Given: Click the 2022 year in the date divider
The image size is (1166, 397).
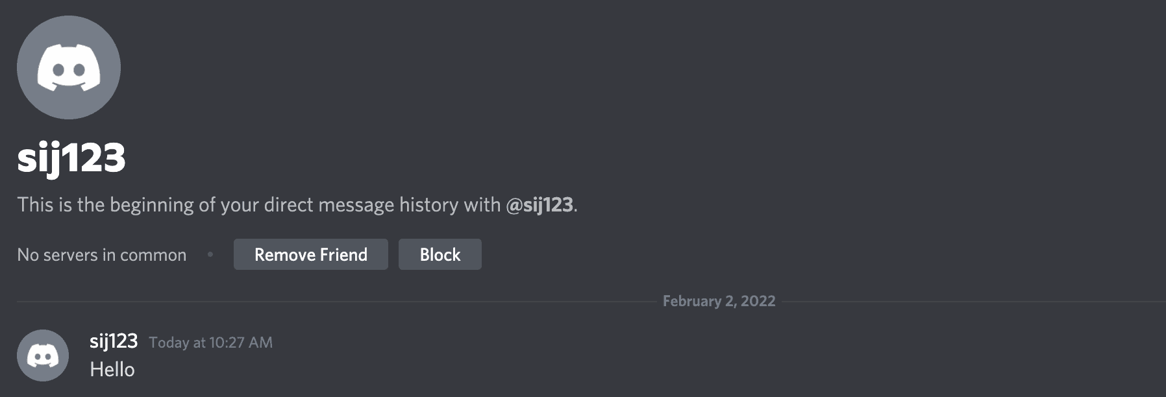Looking at the screenshot, I should (x=758, y=301).
